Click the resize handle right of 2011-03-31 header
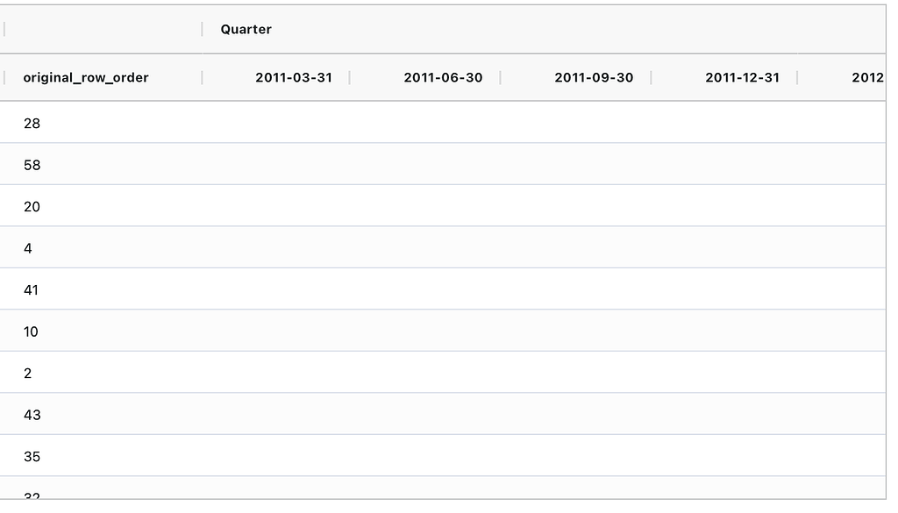Screen dimensions: 898x513 [x=350, y=77]
